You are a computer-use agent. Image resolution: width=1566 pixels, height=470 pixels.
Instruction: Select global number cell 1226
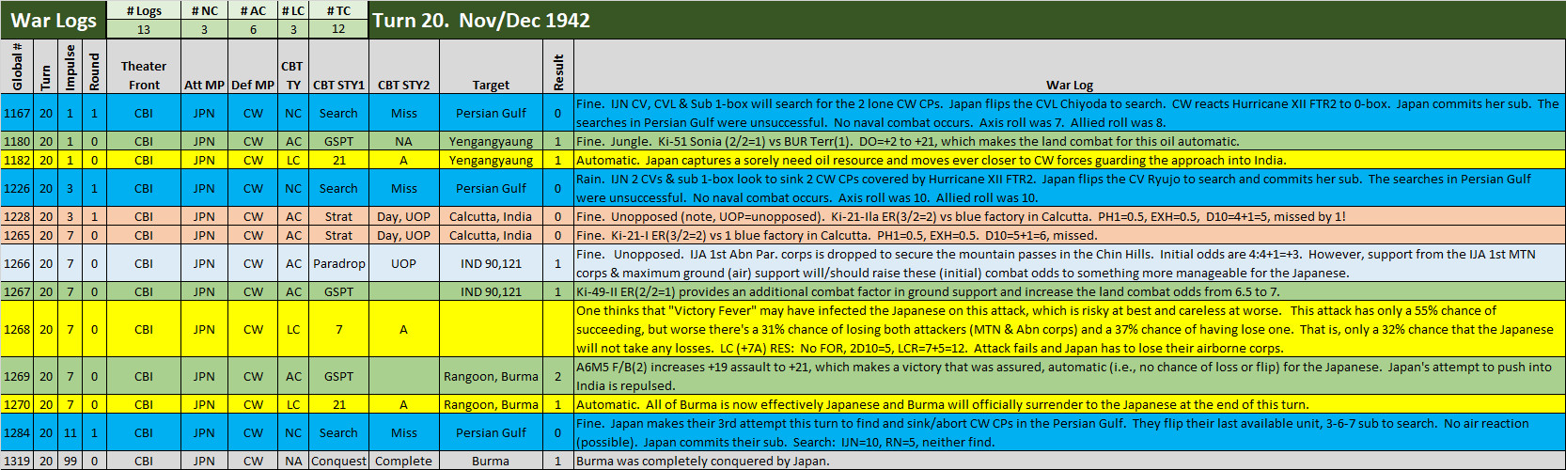click(17, 188)
